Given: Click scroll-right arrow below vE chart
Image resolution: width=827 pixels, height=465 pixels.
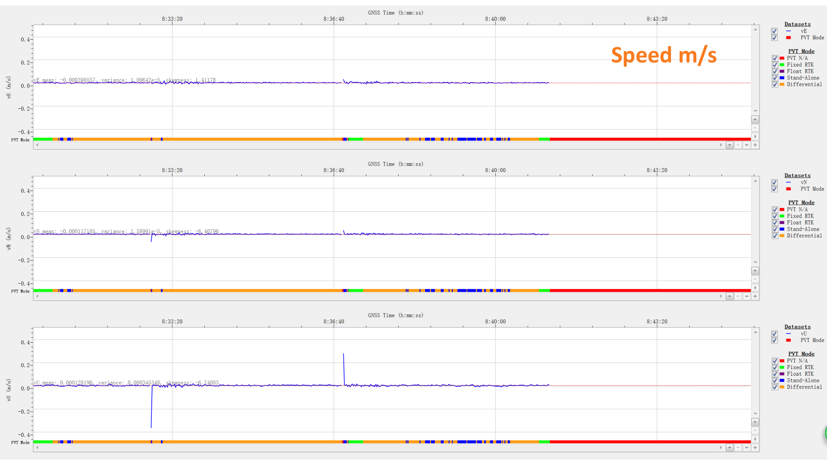Looking at the screenshot, I should tap(721, 145).
